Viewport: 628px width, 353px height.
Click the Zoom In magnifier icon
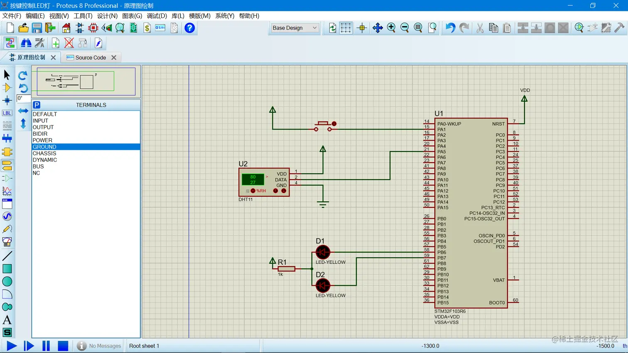(391, 28)
